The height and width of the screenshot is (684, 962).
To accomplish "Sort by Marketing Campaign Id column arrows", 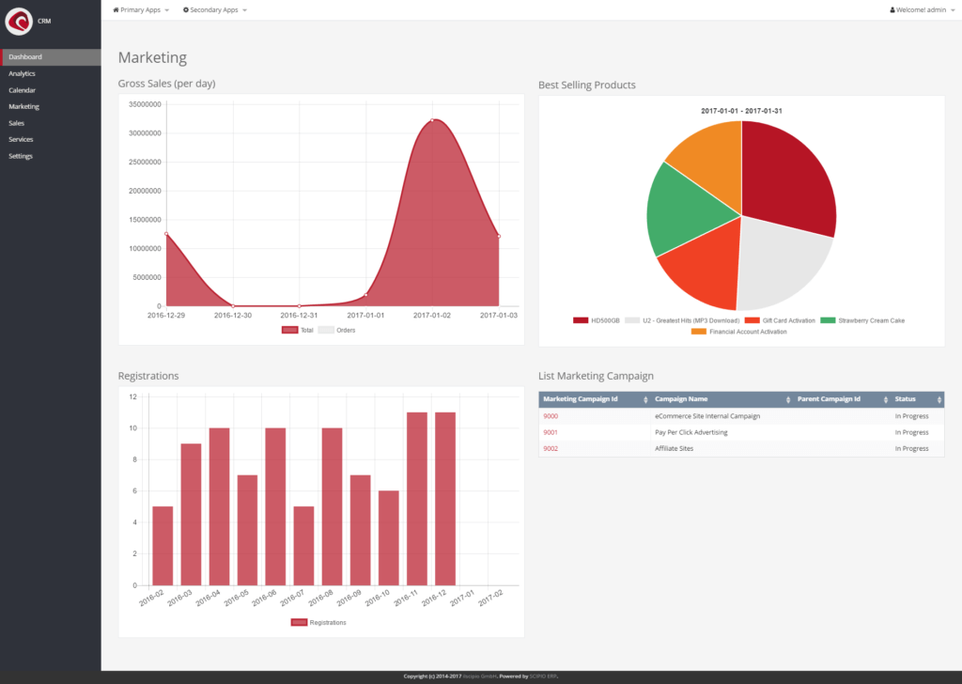I will [644, 399].
